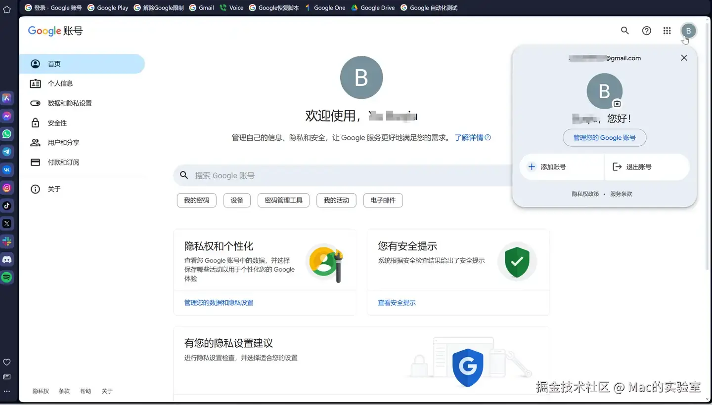Click the B account avatar in header
The height and width of the screenshot is (405, 712).
[688, 31]
